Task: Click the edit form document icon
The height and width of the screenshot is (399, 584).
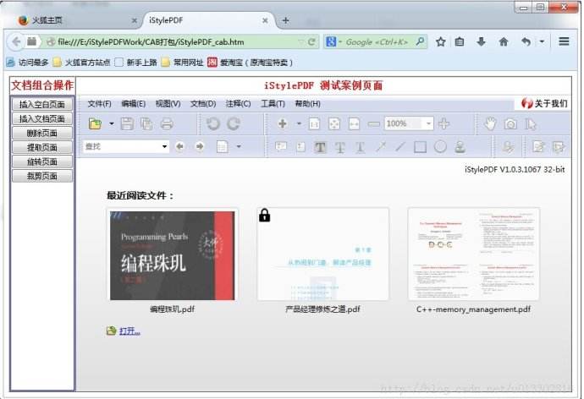Action: pos(538,147)
